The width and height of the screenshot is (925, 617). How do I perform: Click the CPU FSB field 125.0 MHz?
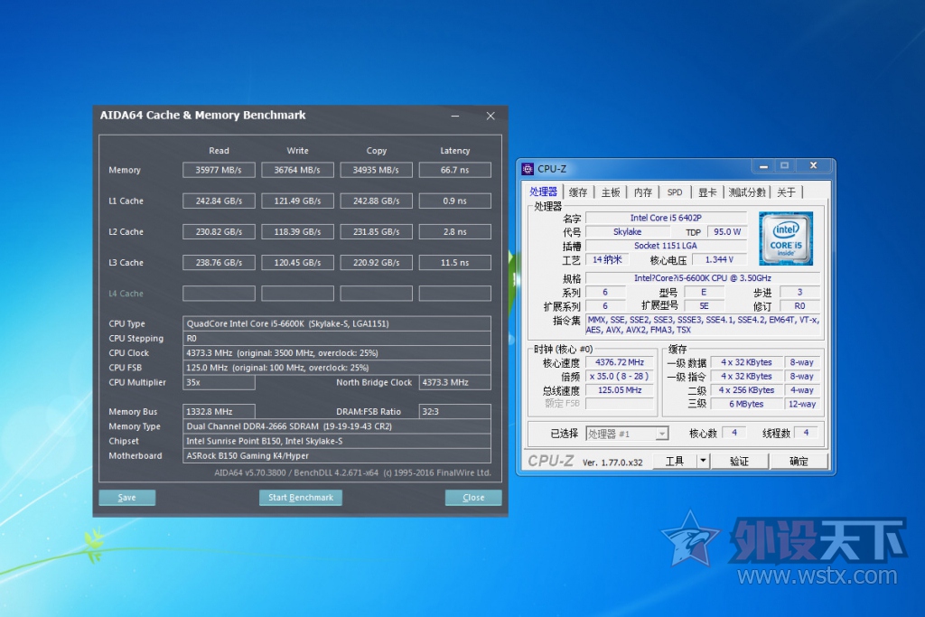(x=337, y=368)
